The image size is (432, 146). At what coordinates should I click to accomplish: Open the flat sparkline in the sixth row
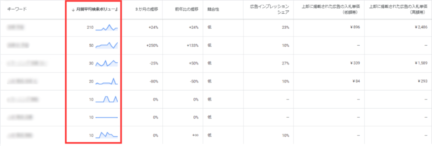tap(107, 117)
